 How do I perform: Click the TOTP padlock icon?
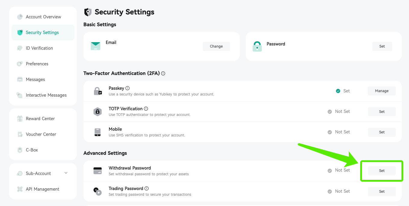(97, 111)
